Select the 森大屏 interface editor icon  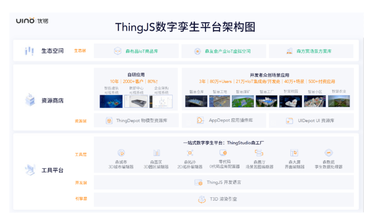(x=294, y=153)
